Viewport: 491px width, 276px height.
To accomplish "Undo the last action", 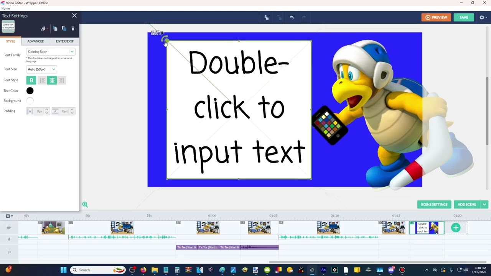I will [x=292, y=17].
